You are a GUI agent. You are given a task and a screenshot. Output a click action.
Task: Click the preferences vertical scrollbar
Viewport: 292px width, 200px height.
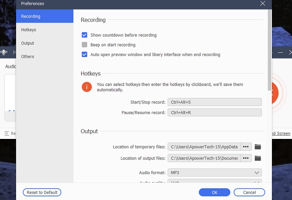[x=269, y=50]
